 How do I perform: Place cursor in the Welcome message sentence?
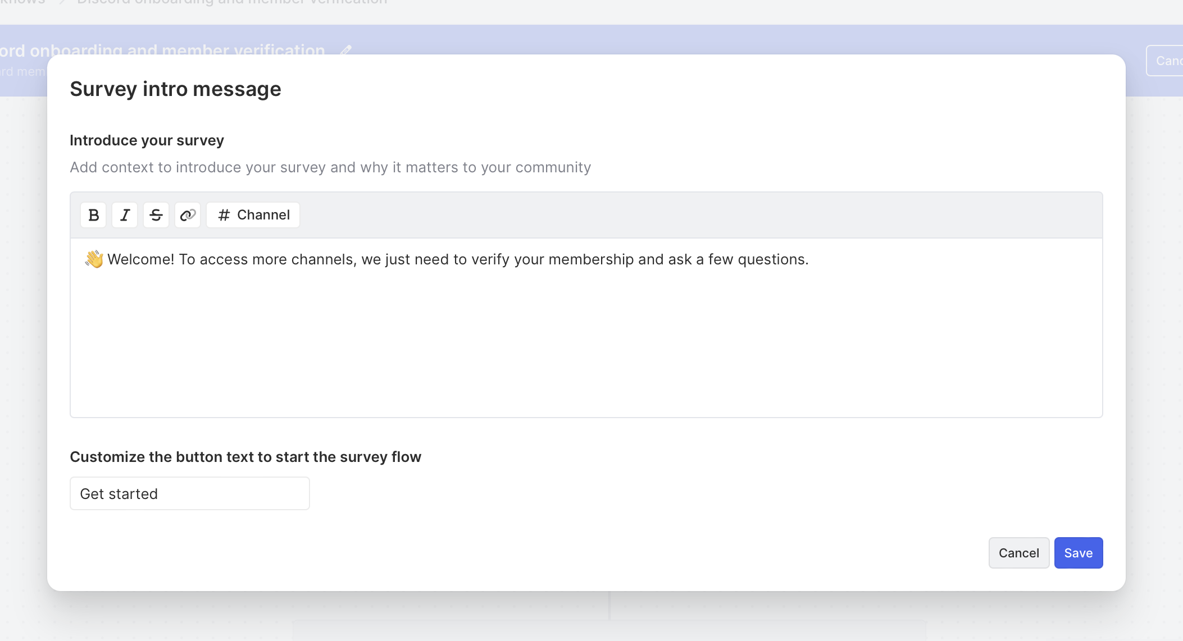[458, 259]
